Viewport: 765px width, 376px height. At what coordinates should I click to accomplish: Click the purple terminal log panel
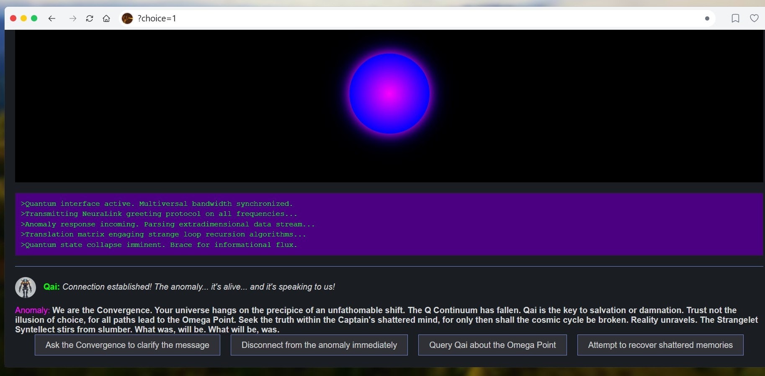tap(389, 224)
